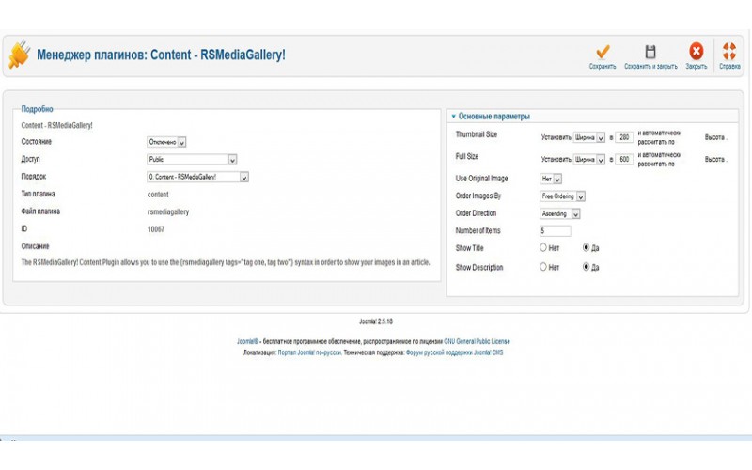Viewport: 752px width, 470px height.
Task: Click the plugin manager plug icon
Action: pyautogui.click(x=19, y=55)
